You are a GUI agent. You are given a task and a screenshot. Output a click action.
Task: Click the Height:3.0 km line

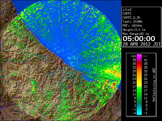pyautogui.click(x=134, y=30)
